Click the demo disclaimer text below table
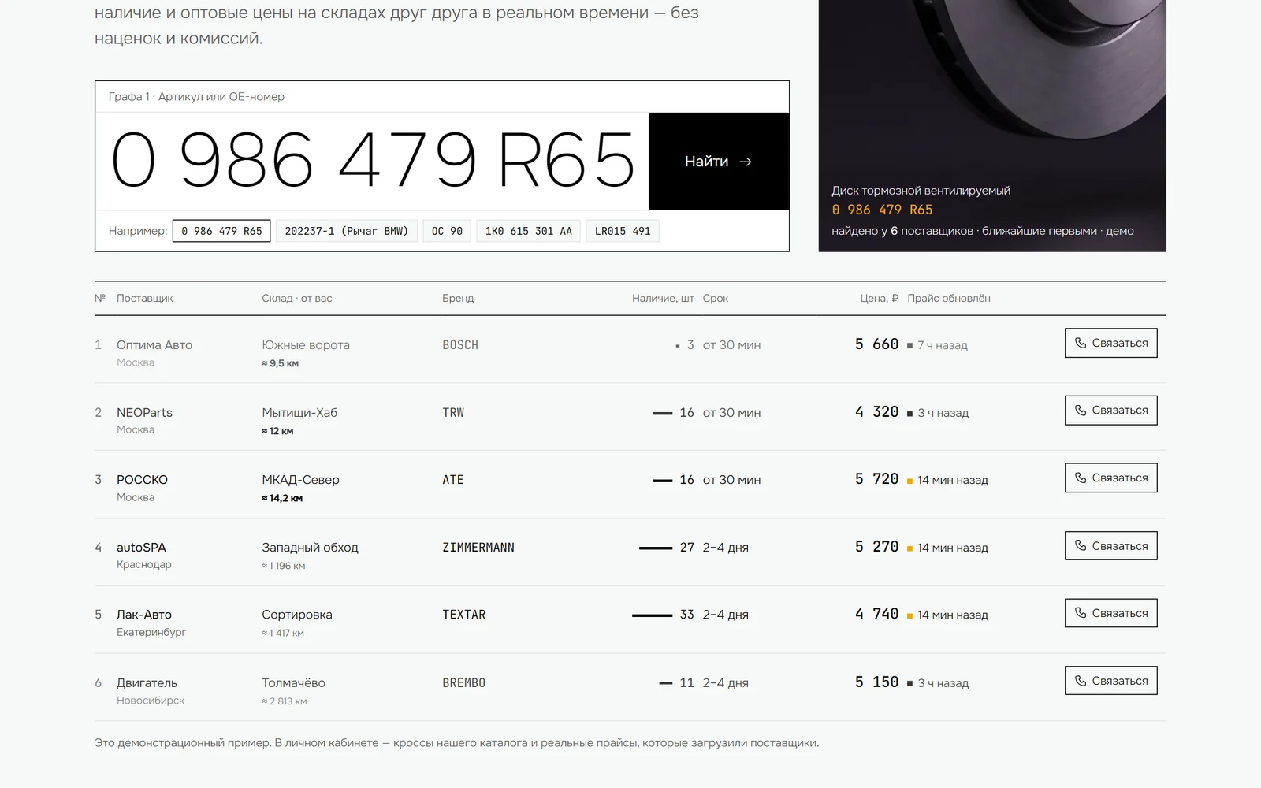 [456, 743]
